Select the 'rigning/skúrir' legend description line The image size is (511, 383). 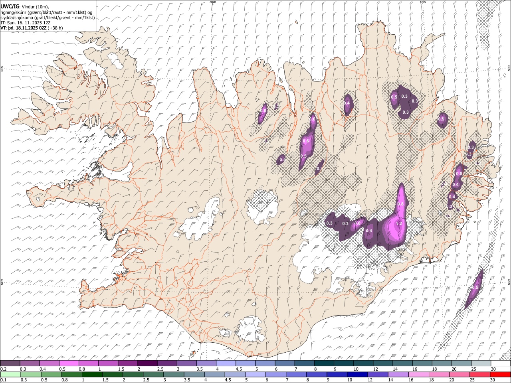pos(47,12)
